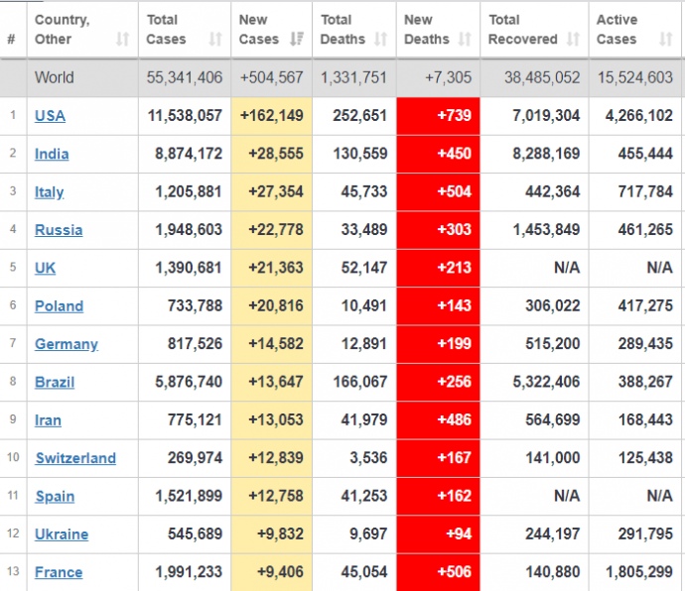The image size is (685, 591).
Task: Click the New Cases sort arrow icon
Action: pos(297,40)
